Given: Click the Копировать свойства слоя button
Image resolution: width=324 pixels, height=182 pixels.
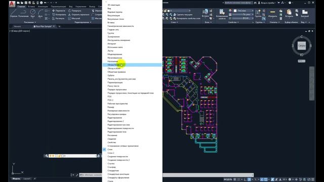Looking at the screenshot, I should (x=187, y=18).
